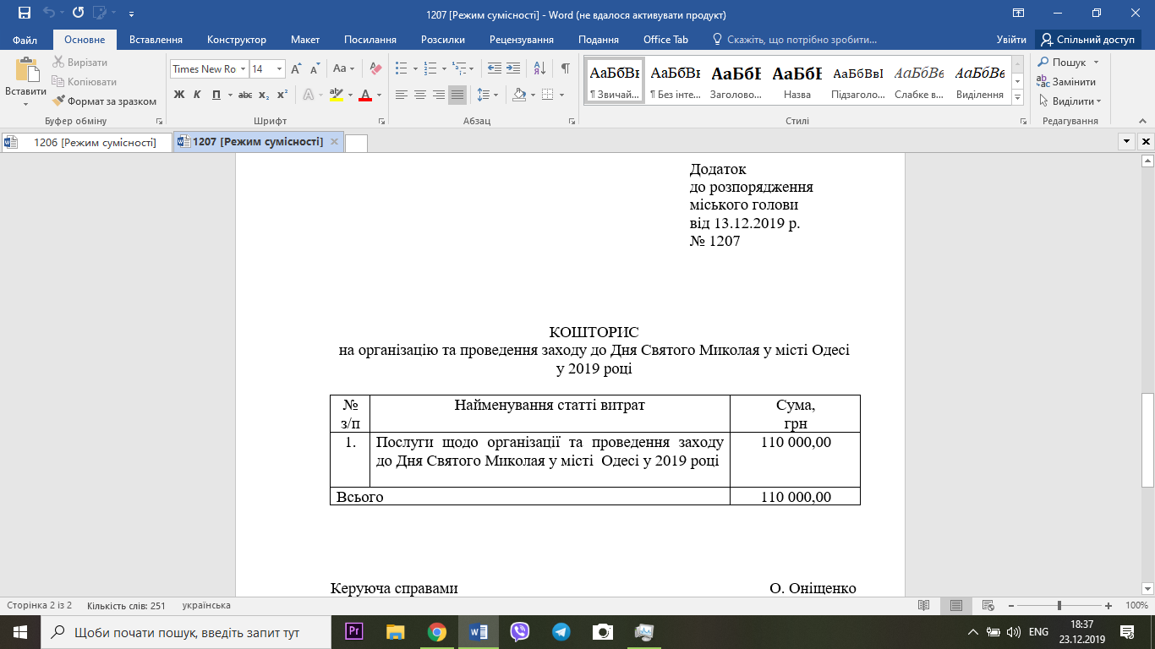Open the font name dropdown
Image resolution: width=1155 pixels, height=649 pixels.
[244, 69]
